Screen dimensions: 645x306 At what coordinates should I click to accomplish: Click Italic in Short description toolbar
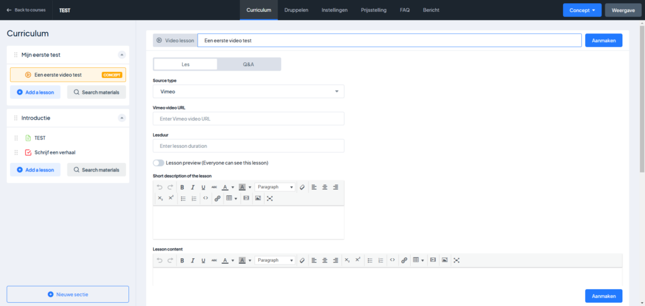[193, 187]
